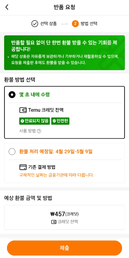The width and height of the screenshot is (129, 258).
Task: Tap the wallet icon beside Temu 크레딧 잔액
Action: tap(23, 110)
